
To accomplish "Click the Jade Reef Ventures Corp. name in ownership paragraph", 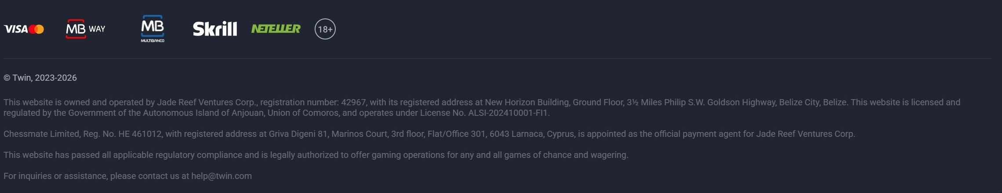I will tap(207, 102).
